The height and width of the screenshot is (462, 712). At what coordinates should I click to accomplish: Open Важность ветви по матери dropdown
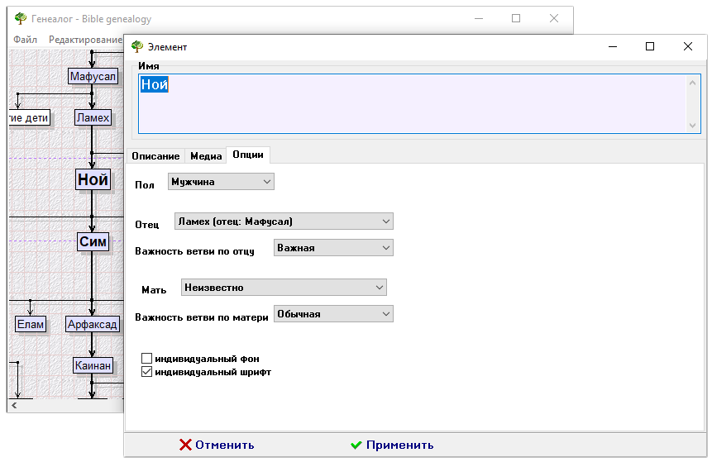(333, 314)
